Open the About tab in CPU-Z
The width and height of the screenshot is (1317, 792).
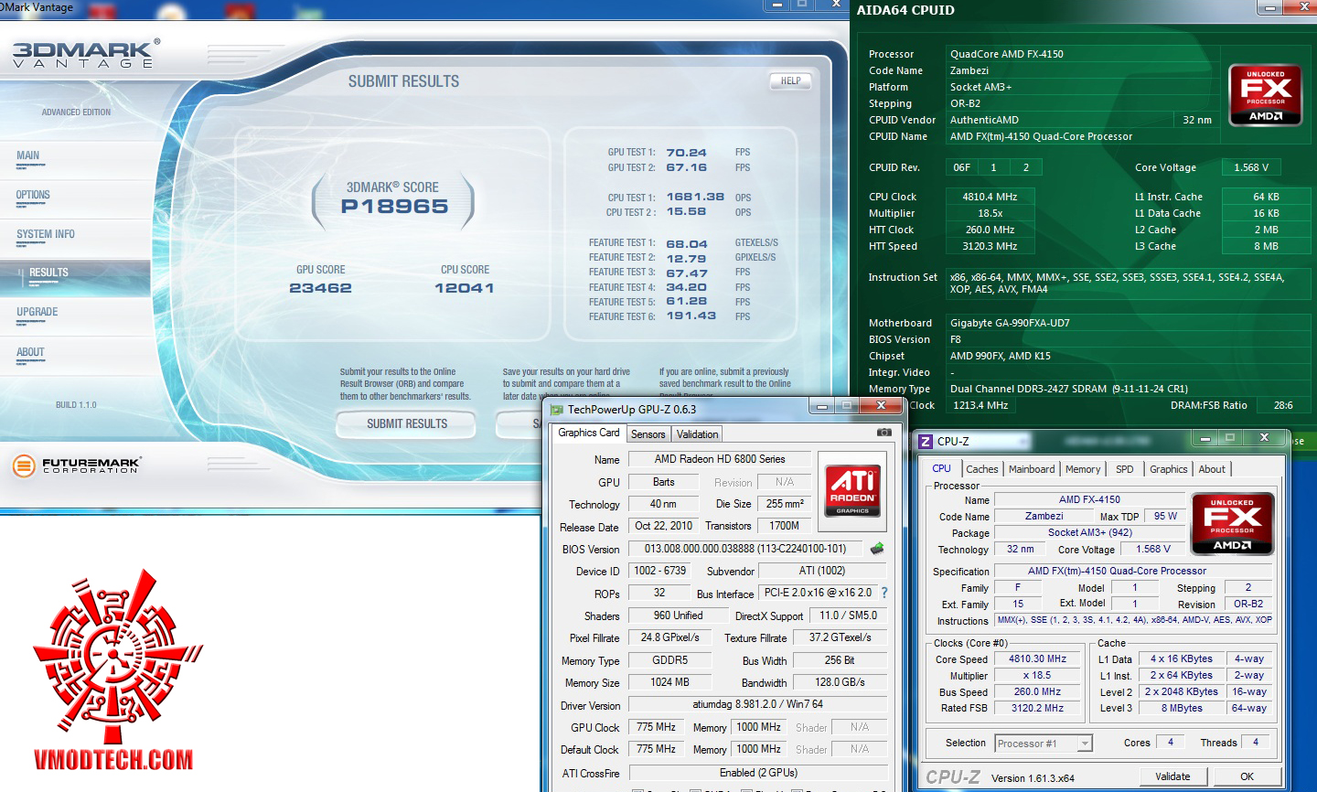1212,469
